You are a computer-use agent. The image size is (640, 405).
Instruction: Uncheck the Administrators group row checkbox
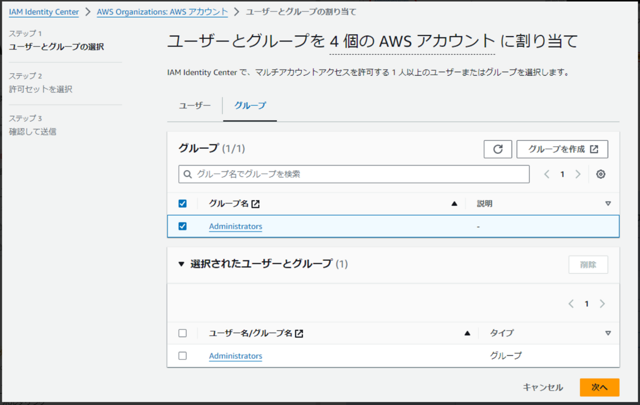point(182,226)
